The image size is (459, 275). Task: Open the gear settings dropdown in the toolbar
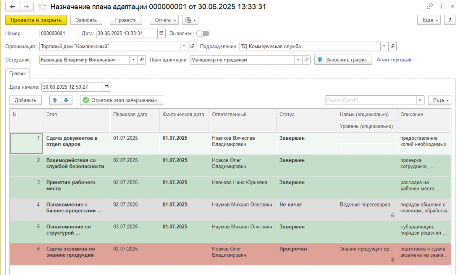(190, 20)
